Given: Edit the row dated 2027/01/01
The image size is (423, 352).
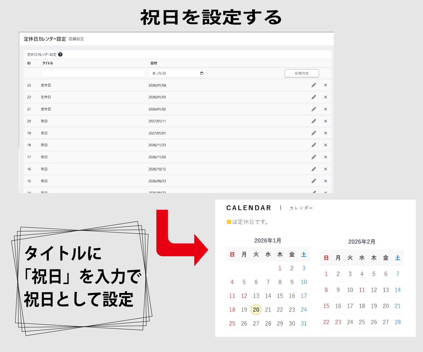Looking at the screenshot, I should (314, 133).
